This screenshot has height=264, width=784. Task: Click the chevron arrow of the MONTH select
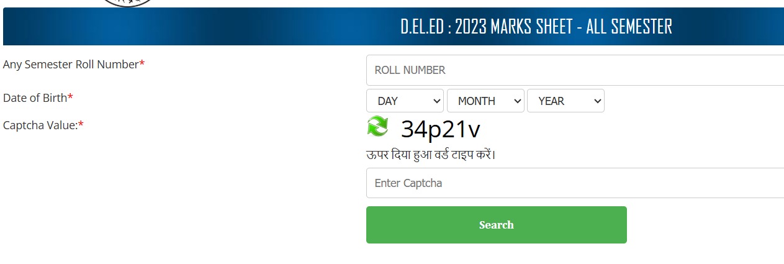[x=515, y=101]
